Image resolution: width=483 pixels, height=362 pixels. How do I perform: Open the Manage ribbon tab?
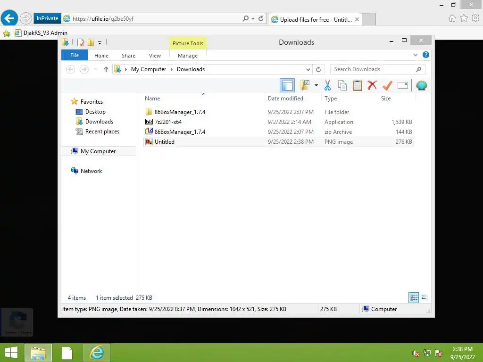tap(188, 56)
